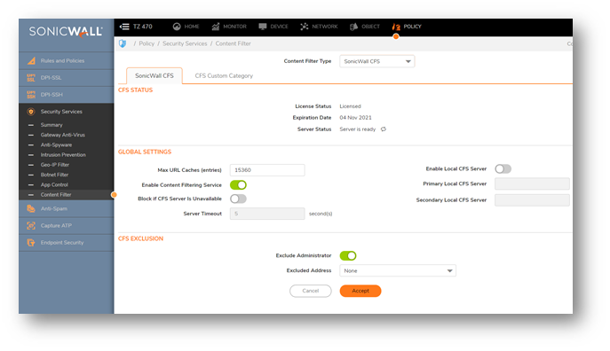Open the POLICY section
610x351 pixels.
pos(407,27)
